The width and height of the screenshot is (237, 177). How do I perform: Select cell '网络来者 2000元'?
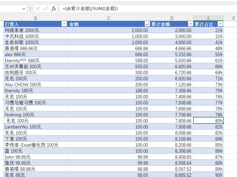[x=35, y=30]
